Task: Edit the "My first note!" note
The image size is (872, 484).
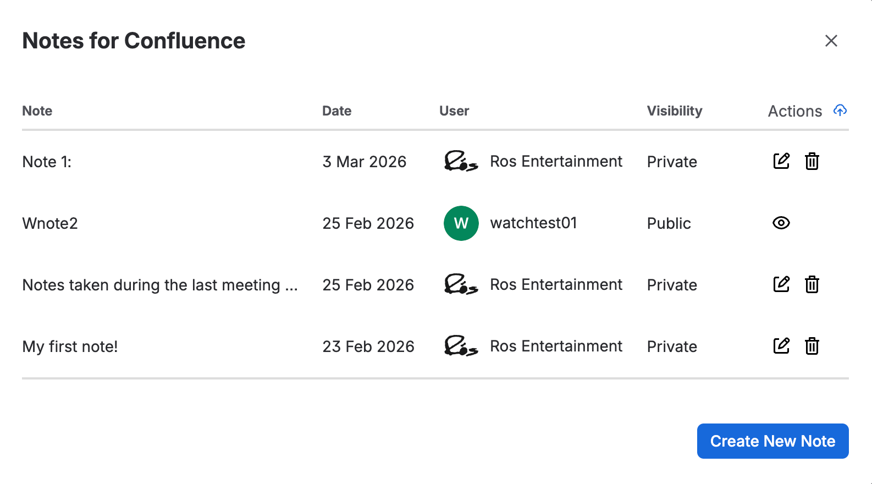Action: click(x=781, y=346)
